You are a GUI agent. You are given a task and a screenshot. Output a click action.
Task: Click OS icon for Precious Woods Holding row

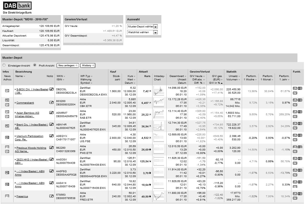pyautogui.click(x=295, y=152)
